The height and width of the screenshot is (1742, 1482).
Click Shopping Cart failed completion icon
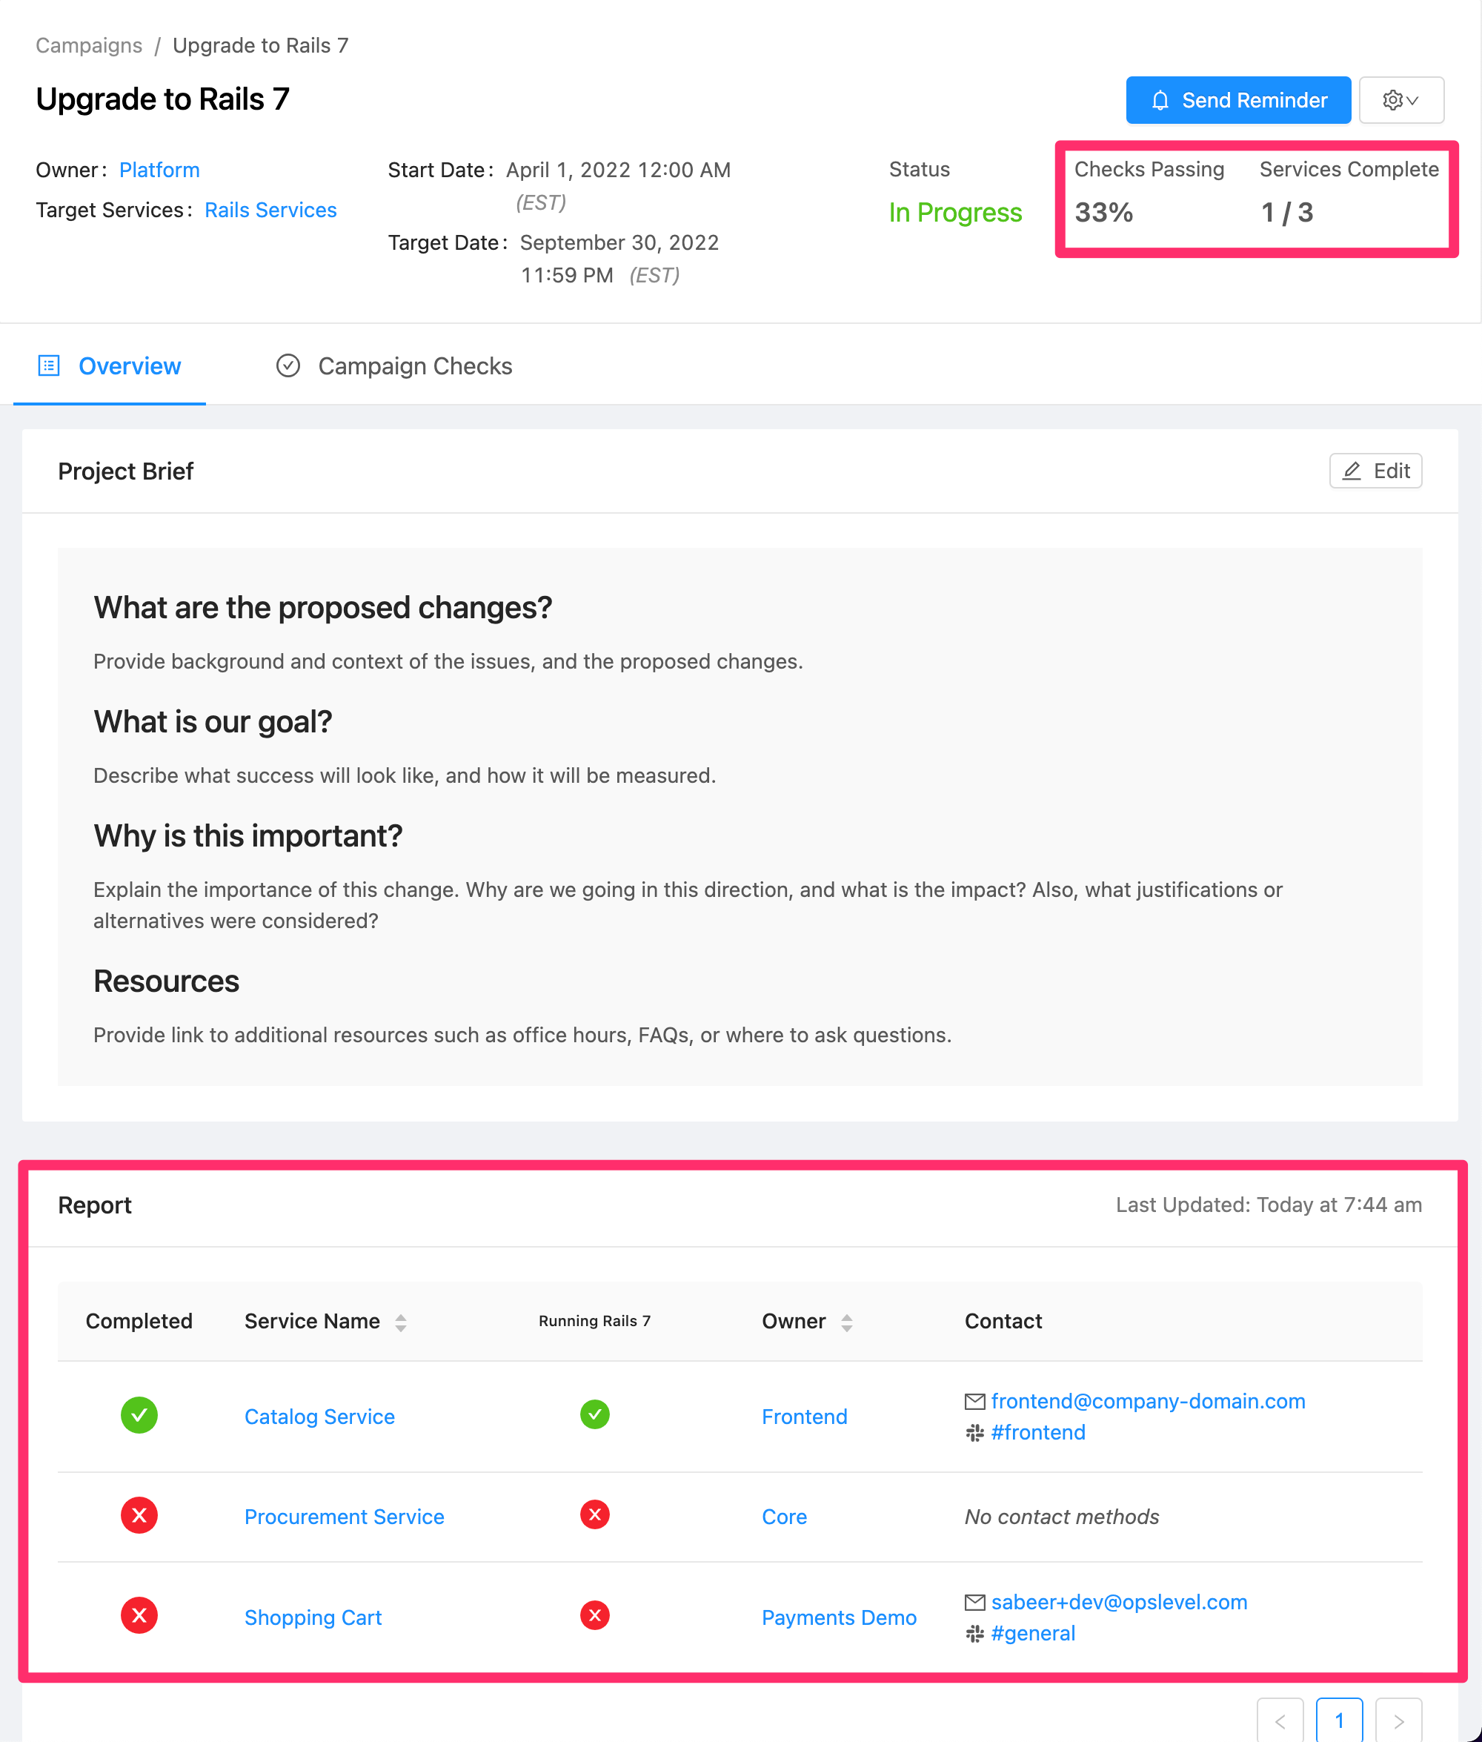tap(139, 1615)
